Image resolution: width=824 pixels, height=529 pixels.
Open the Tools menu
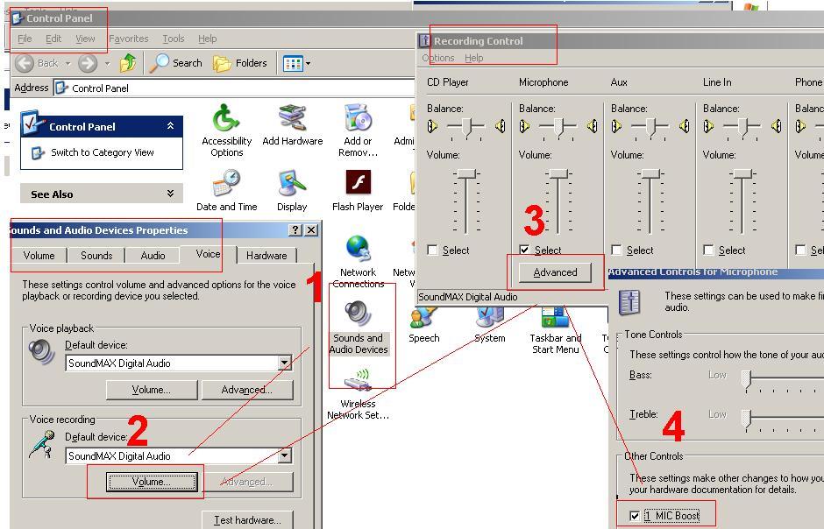(174, 39)
